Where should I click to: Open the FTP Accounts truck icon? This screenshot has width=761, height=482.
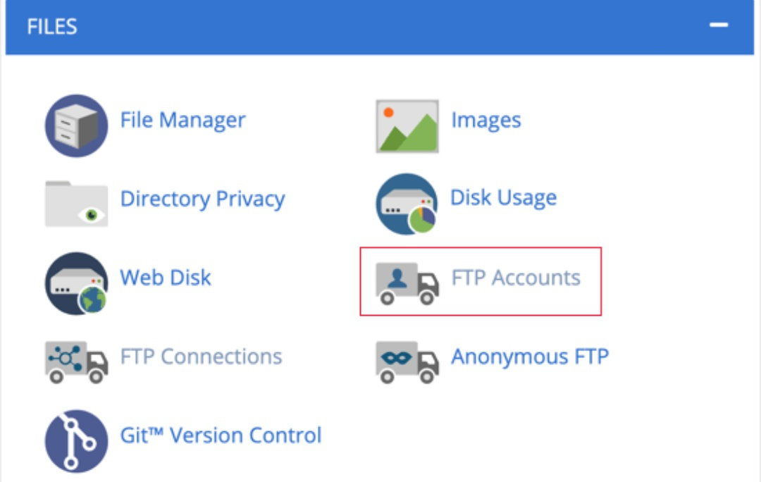coord(407,283)
